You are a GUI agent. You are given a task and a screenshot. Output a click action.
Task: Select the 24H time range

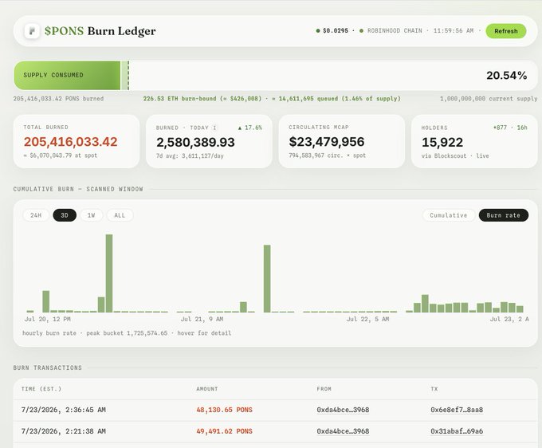(x=36, y=215)
